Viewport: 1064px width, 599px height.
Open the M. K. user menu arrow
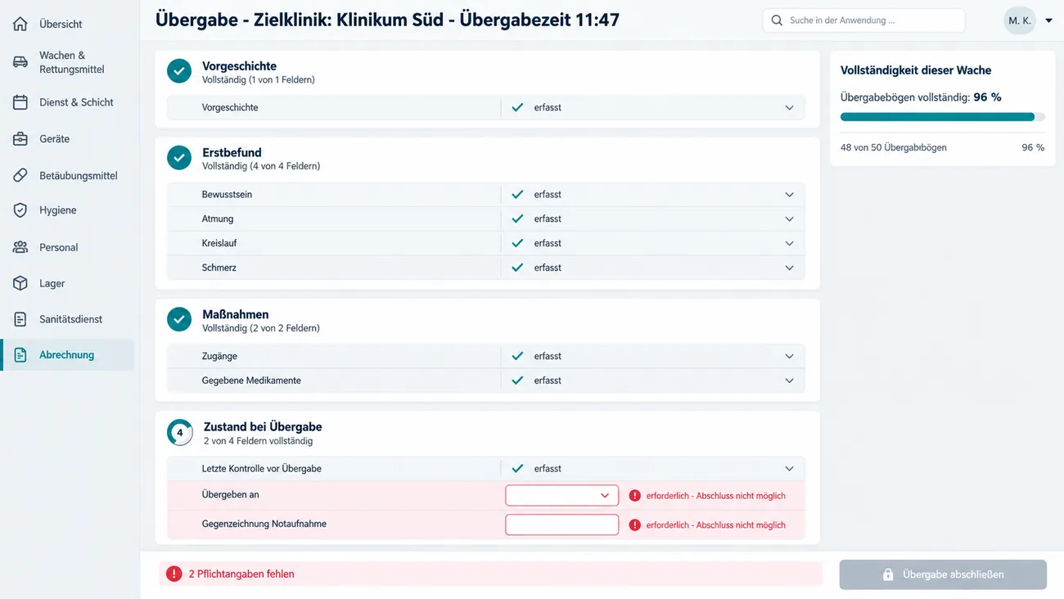1048,20
